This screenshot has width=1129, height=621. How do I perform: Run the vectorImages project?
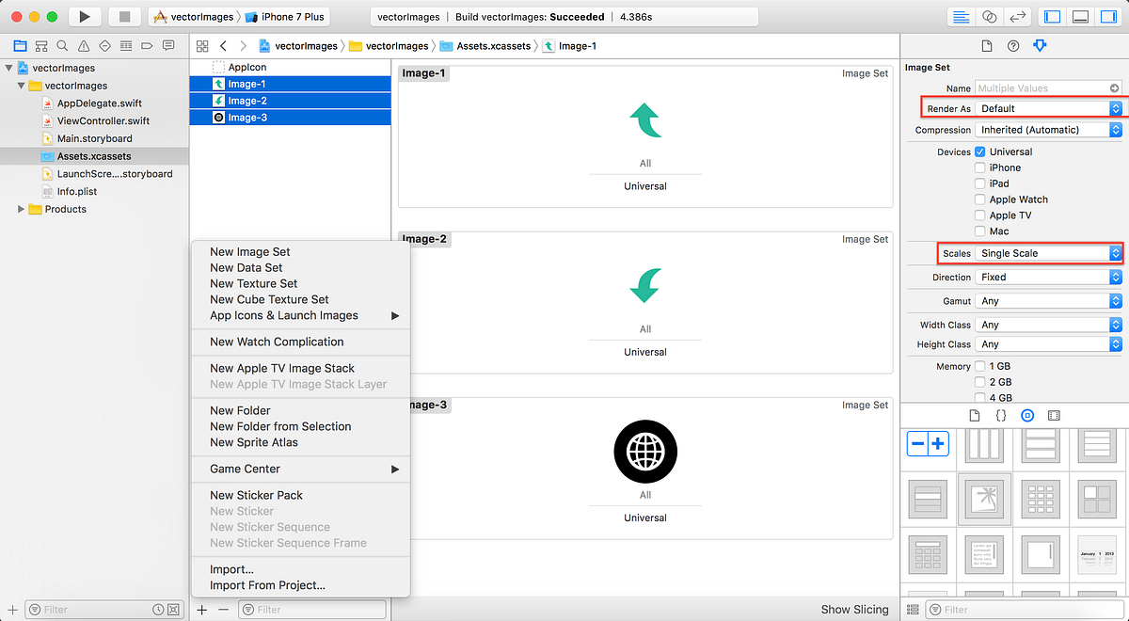point(84,16)
